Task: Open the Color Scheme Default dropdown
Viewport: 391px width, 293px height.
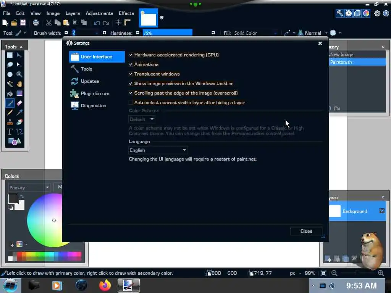Action: 142,119
